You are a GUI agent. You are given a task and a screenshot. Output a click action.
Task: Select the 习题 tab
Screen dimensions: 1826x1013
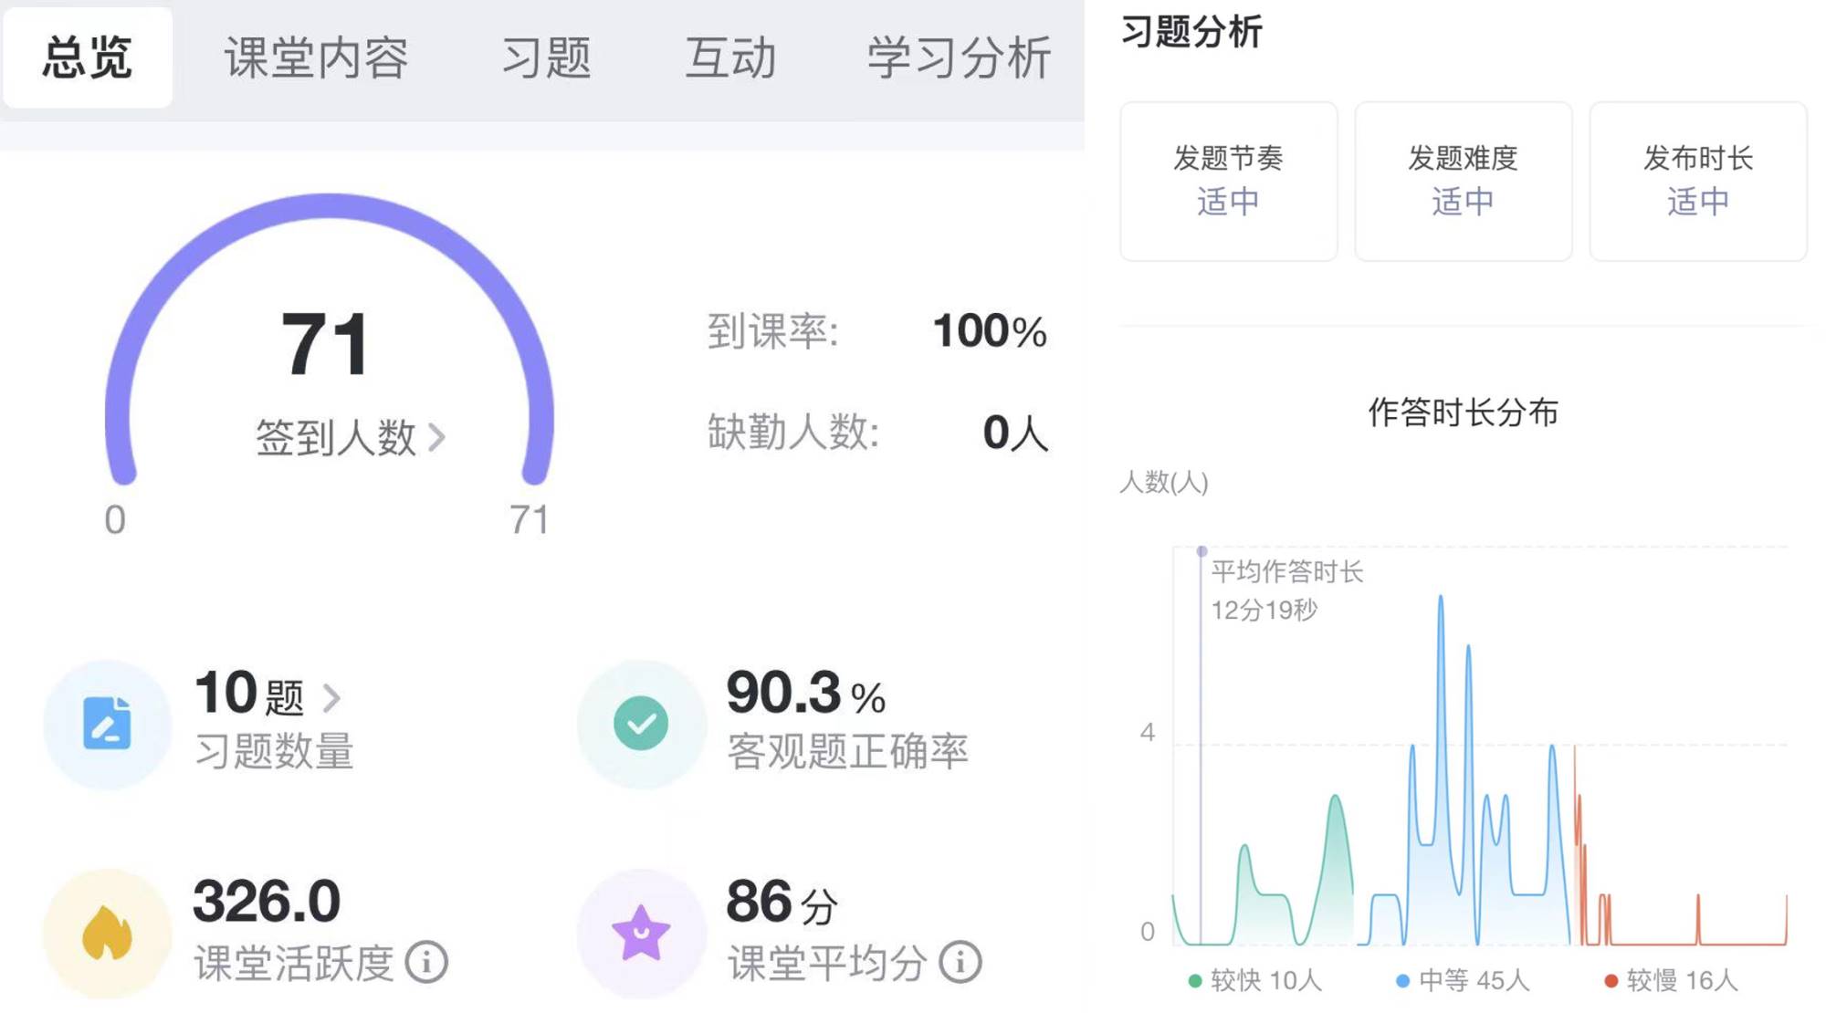click(x=546, y=57)
